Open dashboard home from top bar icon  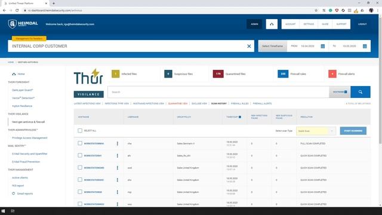pyautogui.click(x=272, y=24)
